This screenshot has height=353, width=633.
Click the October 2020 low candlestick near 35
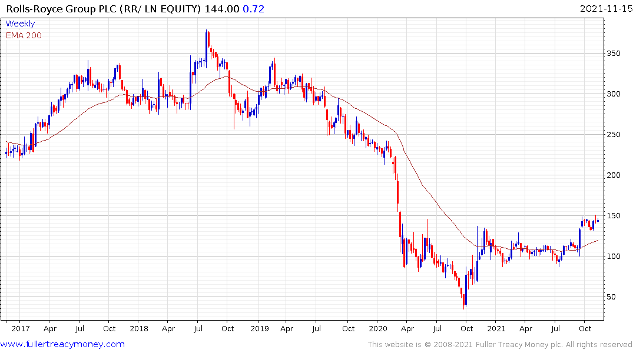click(x=464, y=301)
